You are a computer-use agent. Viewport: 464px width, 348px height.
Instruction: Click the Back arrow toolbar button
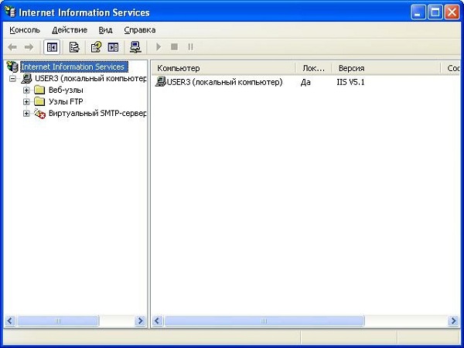click(x=12, y=47)
